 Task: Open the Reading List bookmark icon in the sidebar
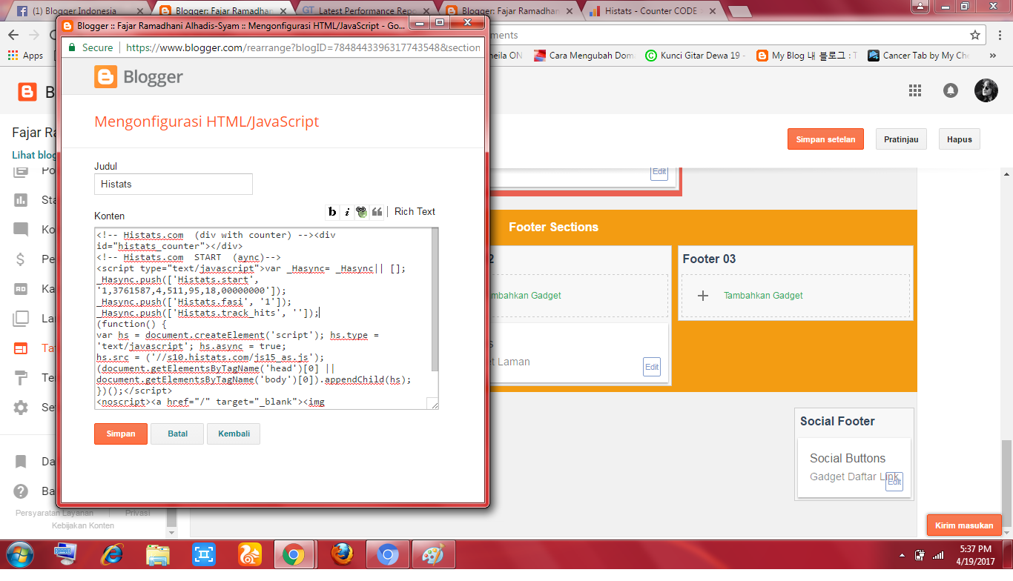click(x=21, y=462)
